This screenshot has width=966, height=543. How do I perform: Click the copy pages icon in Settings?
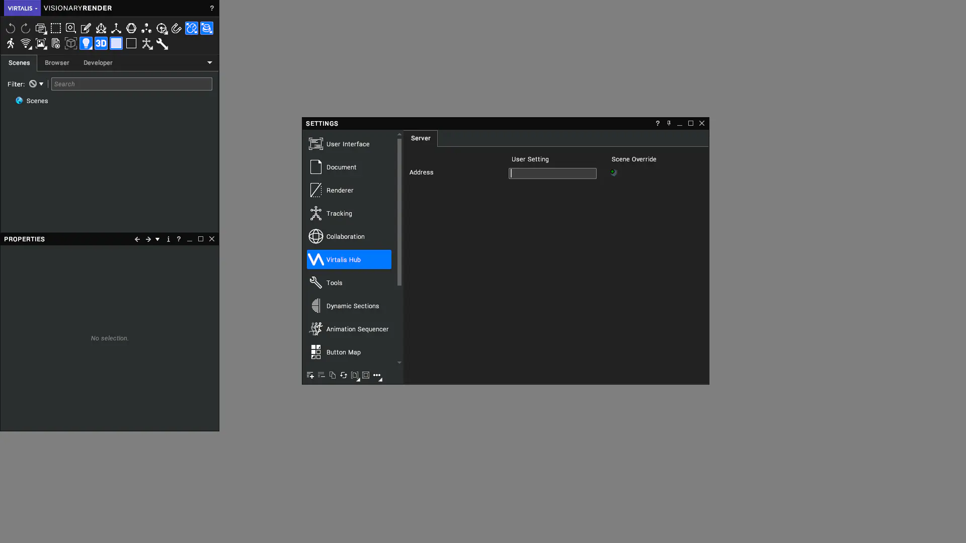click(x=333, y=375)
